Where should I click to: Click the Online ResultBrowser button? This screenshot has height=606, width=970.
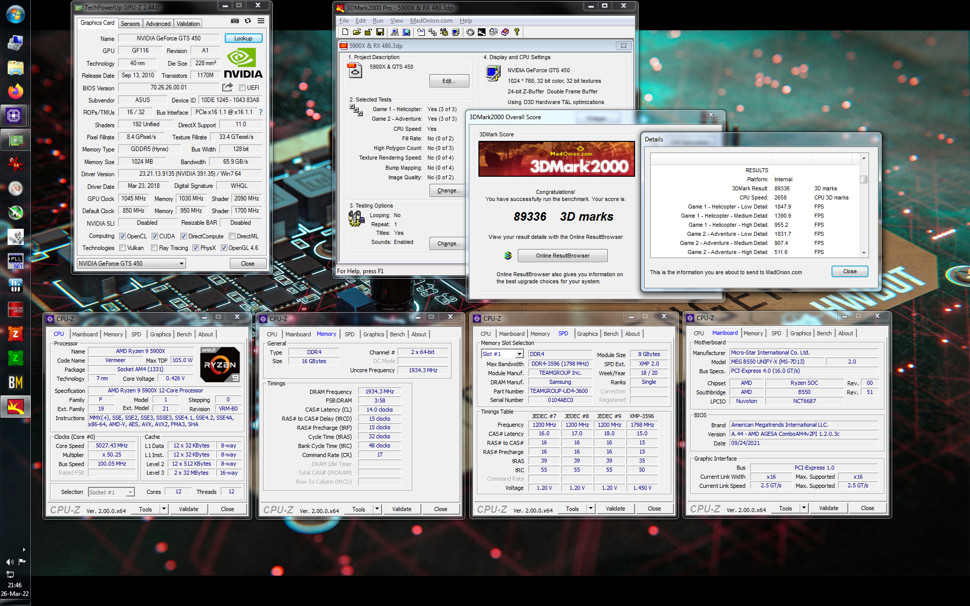(x=562, y=256)
